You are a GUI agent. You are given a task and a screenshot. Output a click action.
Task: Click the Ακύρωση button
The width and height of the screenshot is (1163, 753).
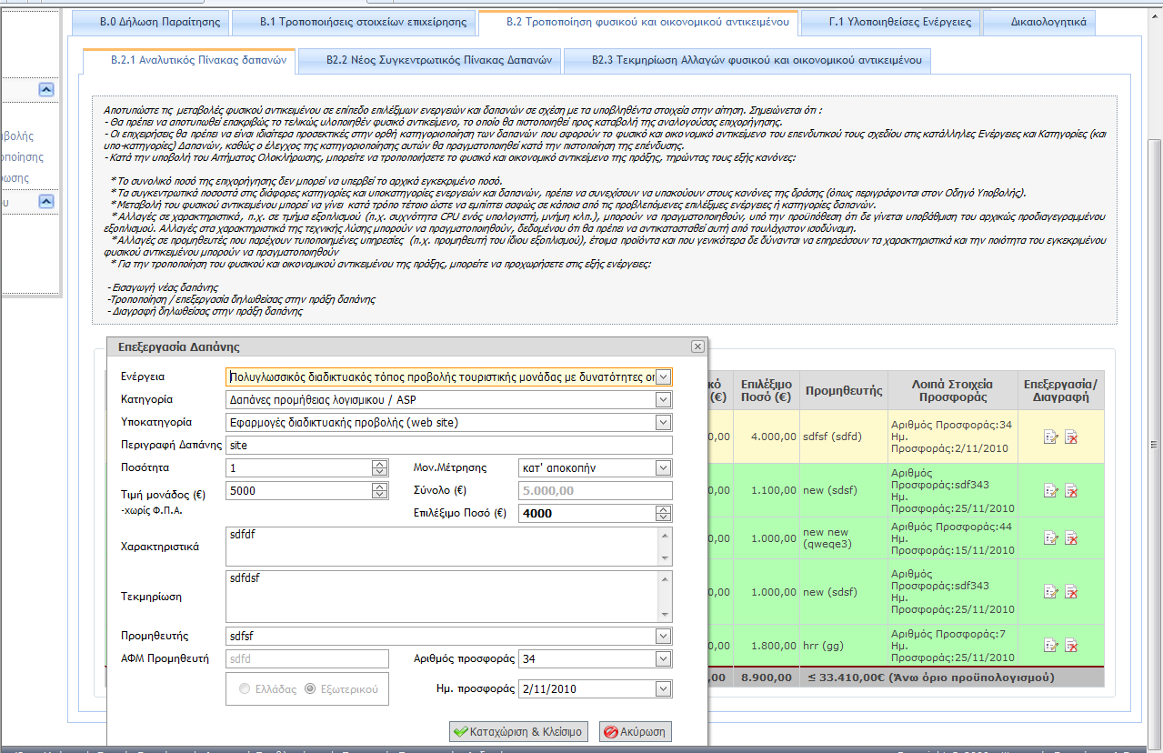click(x=637, y=731)
